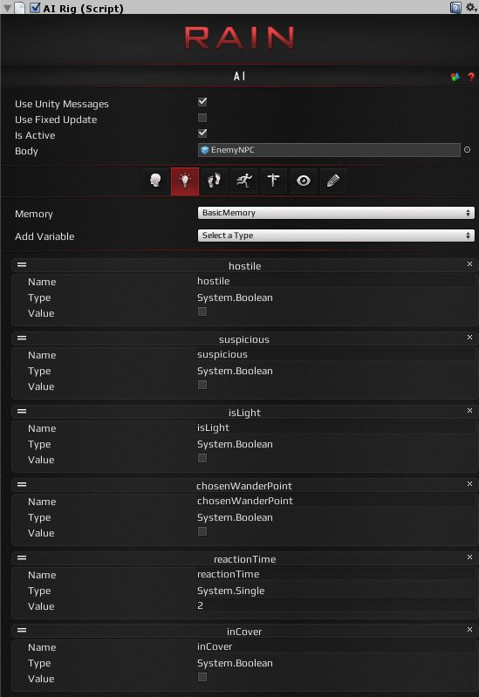
Task: Toggle the AI Rig script enabled checkbox
Action: [35, 8]
